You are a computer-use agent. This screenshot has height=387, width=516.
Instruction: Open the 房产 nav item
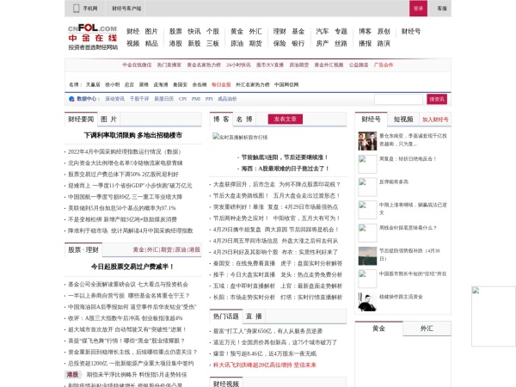322,44
